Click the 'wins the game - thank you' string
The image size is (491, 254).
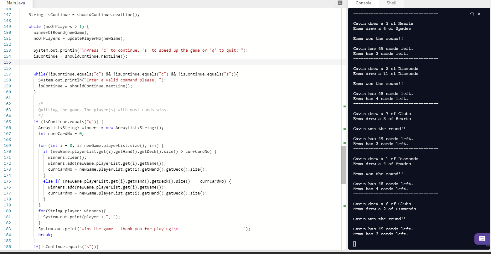[162, 229]
